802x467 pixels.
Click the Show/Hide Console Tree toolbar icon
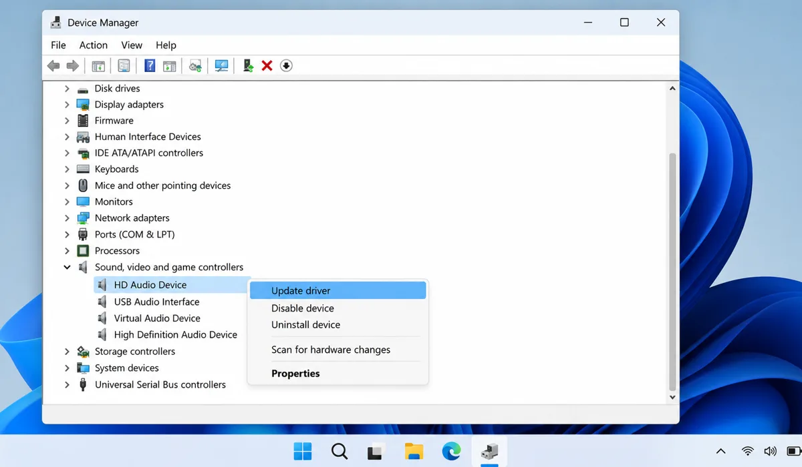click(x=98, y=65)
